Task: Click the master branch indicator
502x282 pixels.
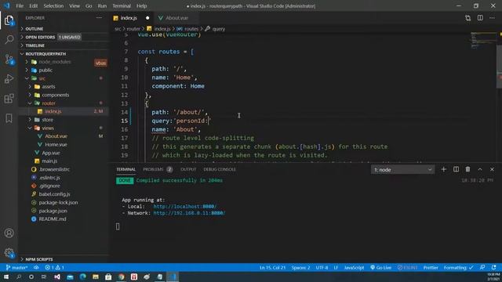Action: [x=17, y=268]
